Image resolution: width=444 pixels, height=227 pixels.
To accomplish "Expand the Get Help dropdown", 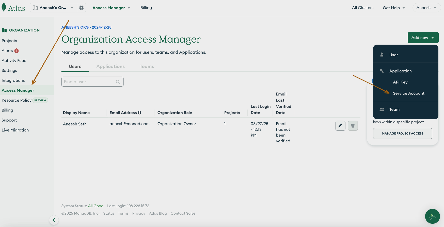I will coord(393,8).
